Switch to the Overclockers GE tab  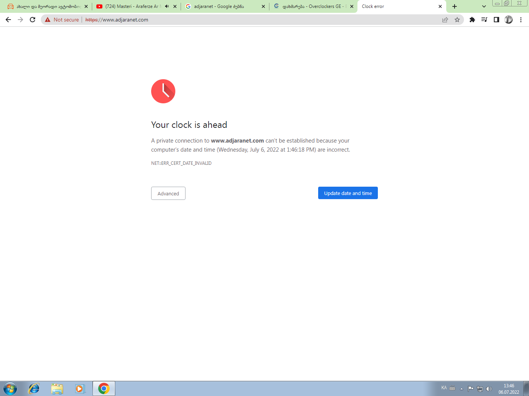point(312,6)
